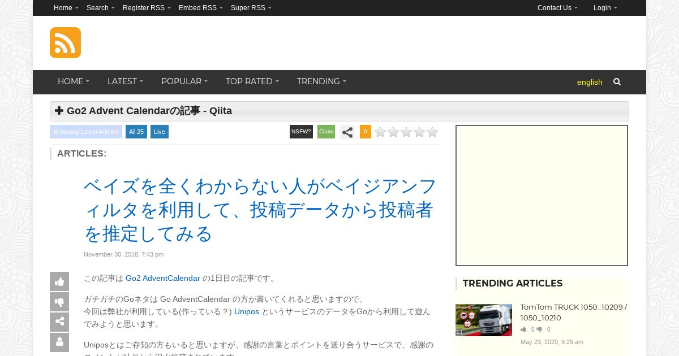Open the Contact Us dropdown

click(557, 8)
